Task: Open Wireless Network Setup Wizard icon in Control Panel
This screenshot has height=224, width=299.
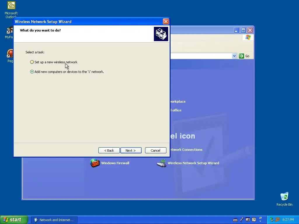Action: coord(161,163)
